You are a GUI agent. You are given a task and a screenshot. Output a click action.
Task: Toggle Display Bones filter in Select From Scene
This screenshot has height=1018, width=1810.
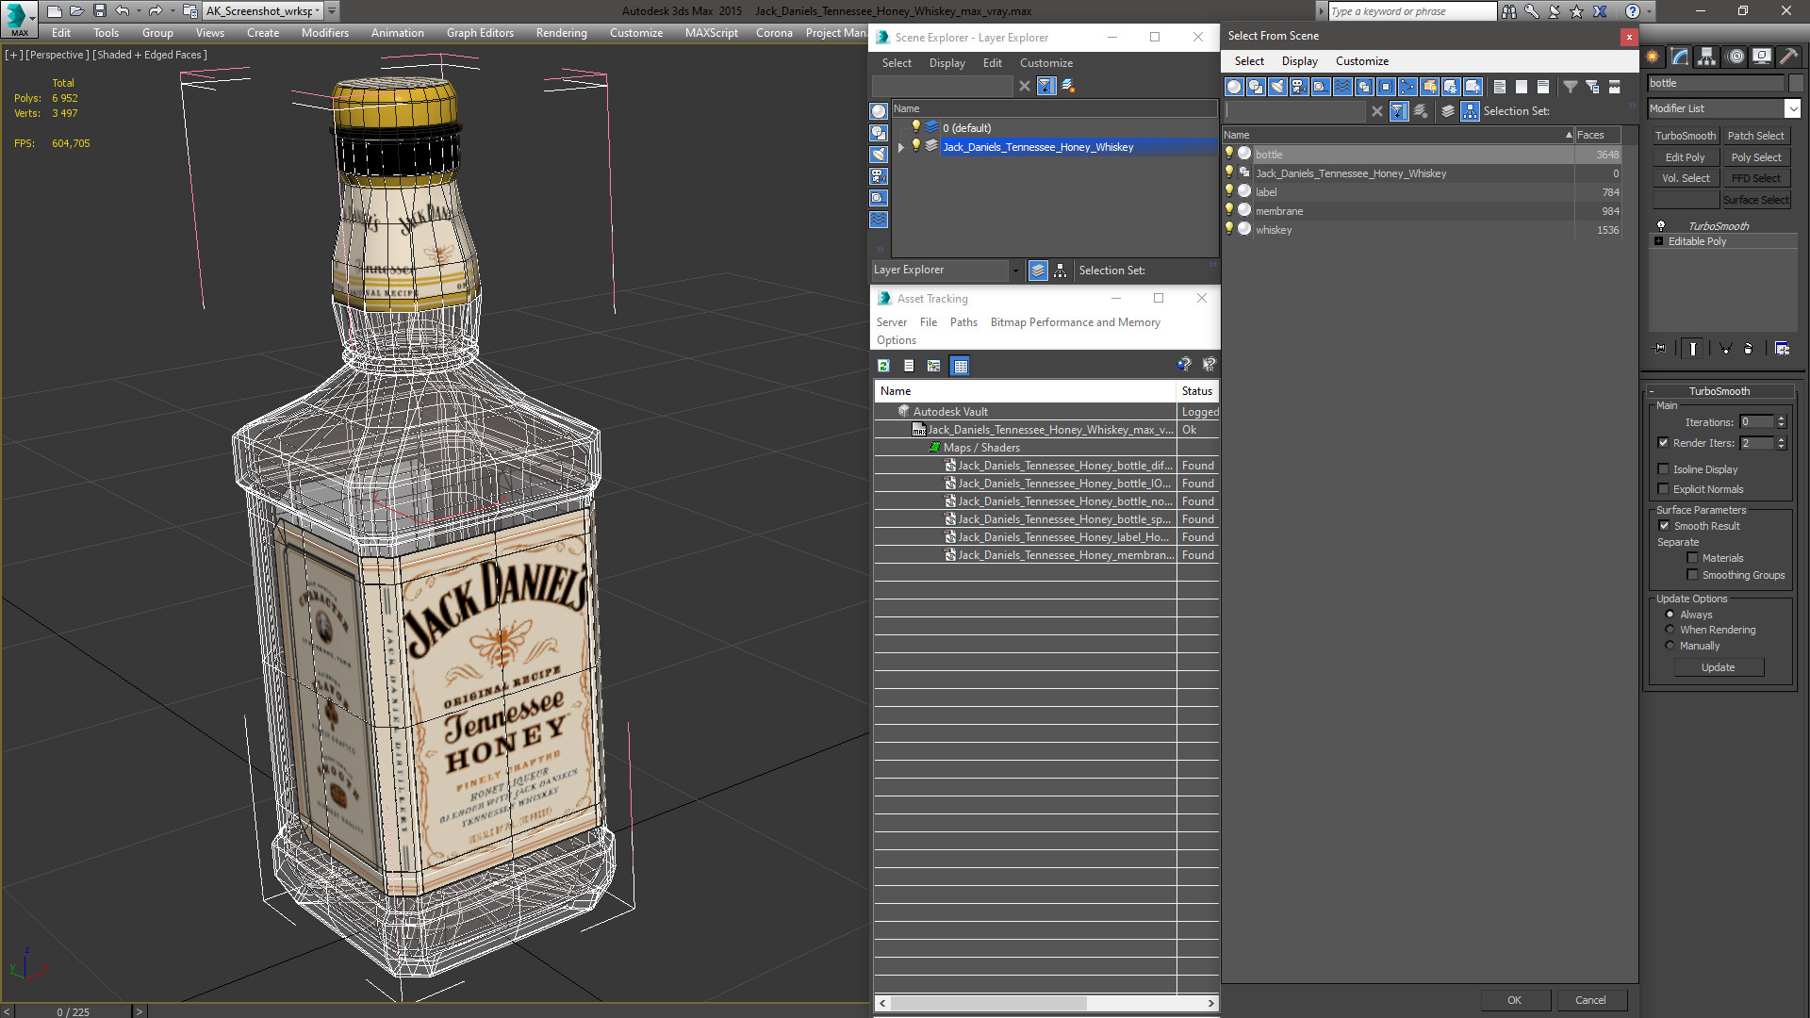coord(1407,87)
